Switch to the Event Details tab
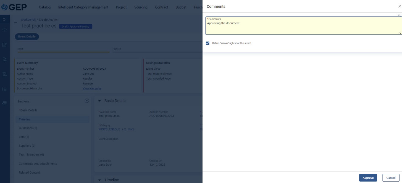The width and height of the screenshot is (402, 183). pyautogui.click(x=27, y=37)
